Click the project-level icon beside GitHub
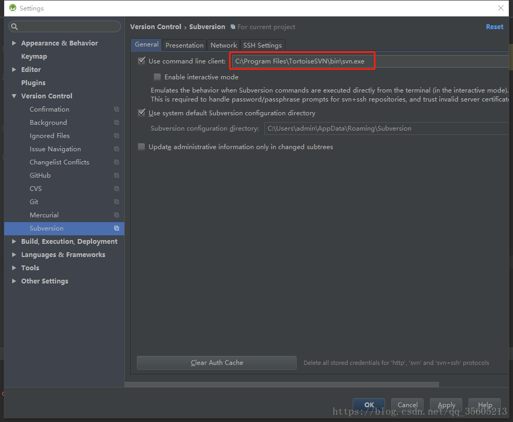 point(116,176)
